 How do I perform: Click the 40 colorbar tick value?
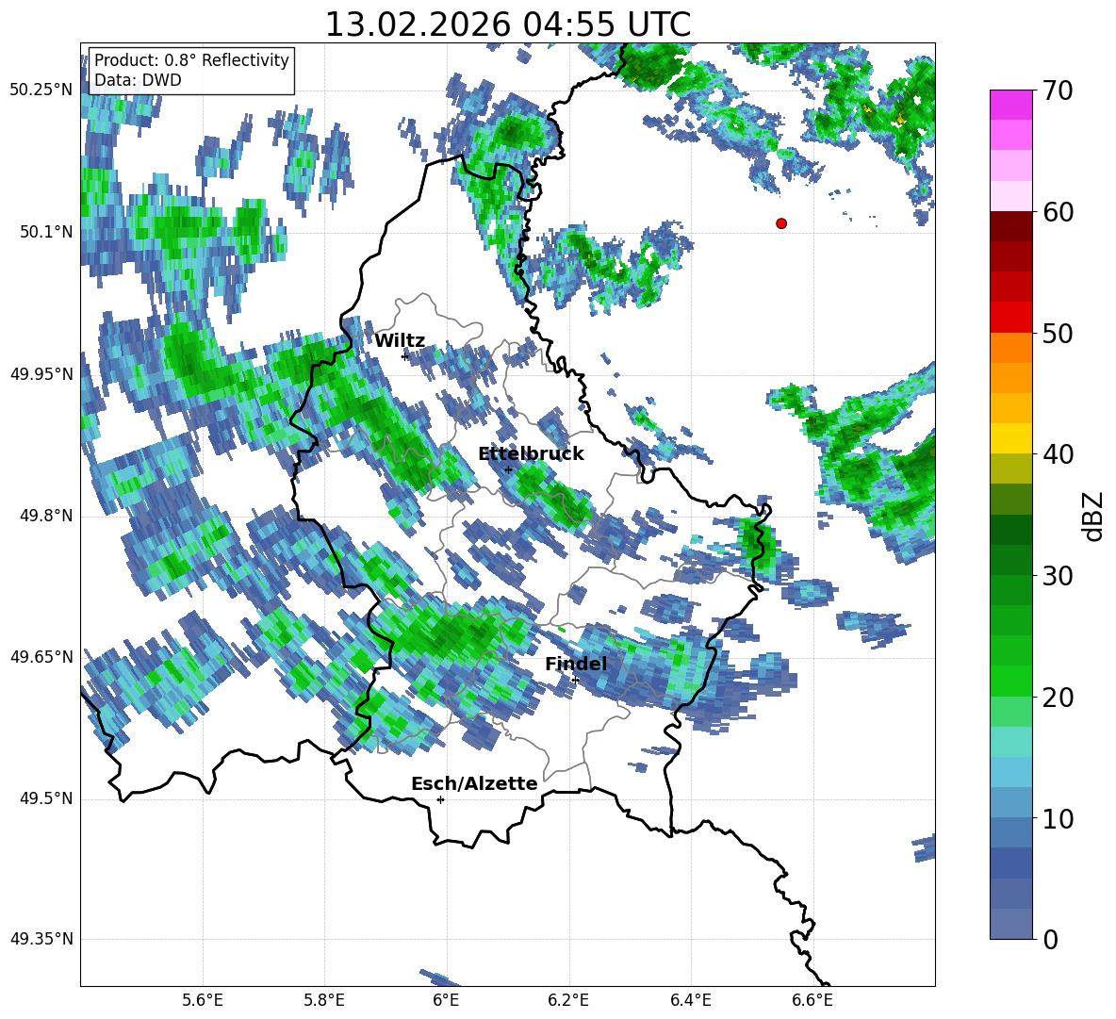pyautogui.click(x=1058, y=454)
